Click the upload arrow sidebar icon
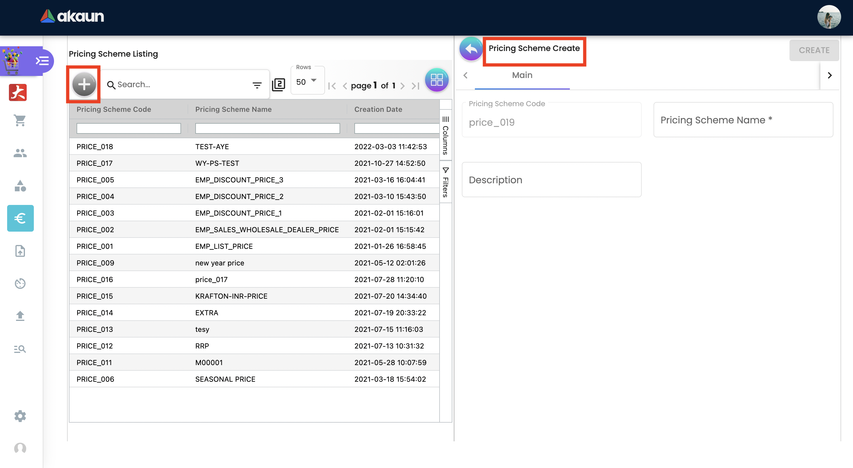The width and height of the screenshot is (853, 468). tap(20, 316)
